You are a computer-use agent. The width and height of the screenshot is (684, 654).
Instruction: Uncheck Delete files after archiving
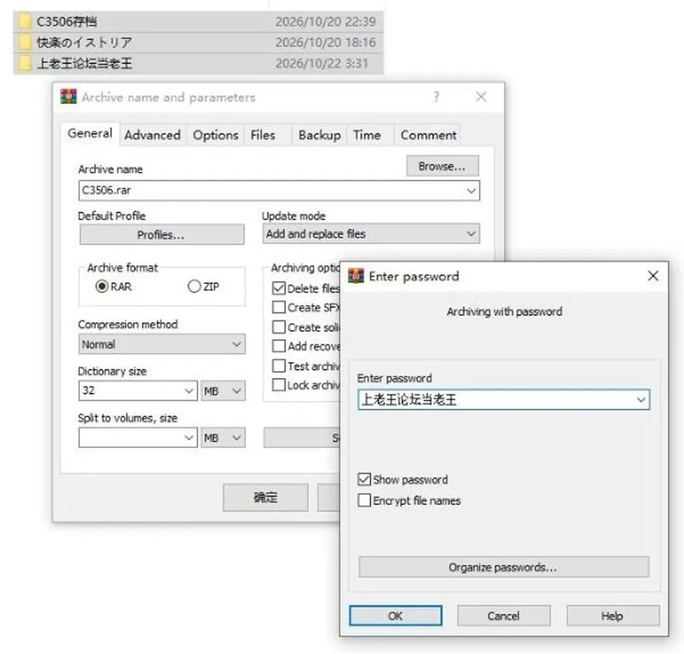coord(279,288)
